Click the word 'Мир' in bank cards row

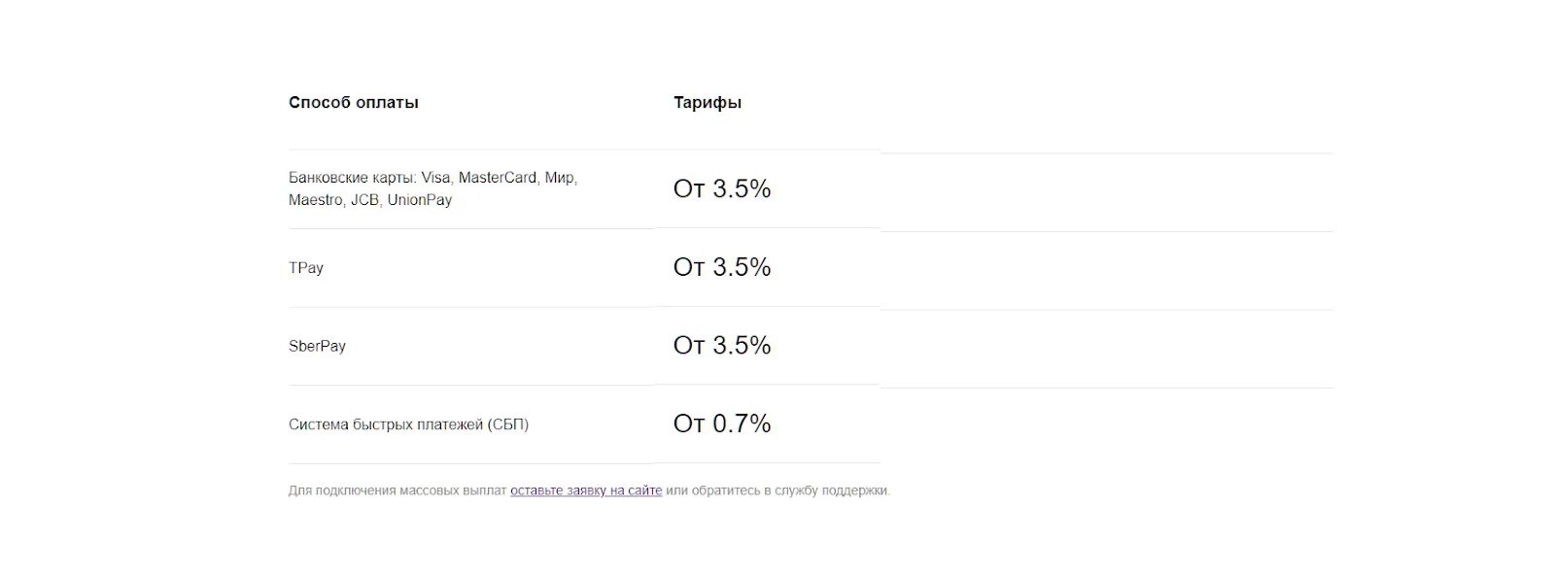tap(560, 178)
